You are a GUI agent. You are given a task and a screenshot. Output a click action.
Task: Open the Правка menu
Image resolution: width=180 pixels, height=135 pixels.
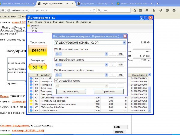38,22
